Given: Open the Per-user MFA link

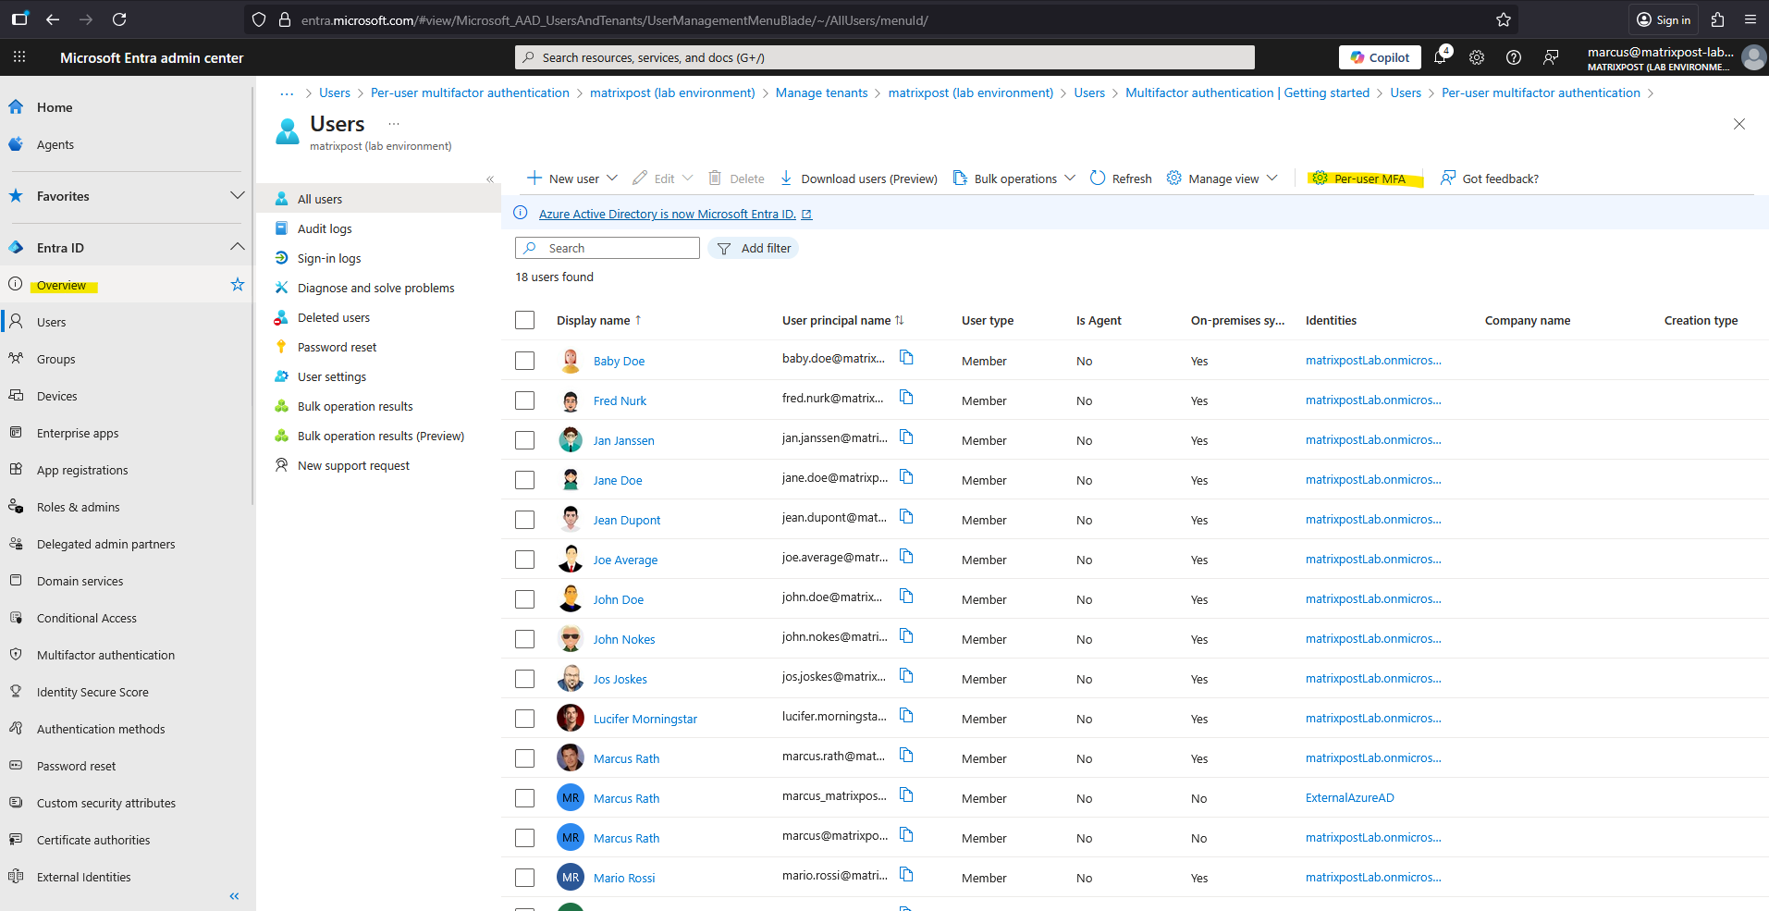Looking at the screenshot, I should pyautogui.click(x=1368, y=179).
